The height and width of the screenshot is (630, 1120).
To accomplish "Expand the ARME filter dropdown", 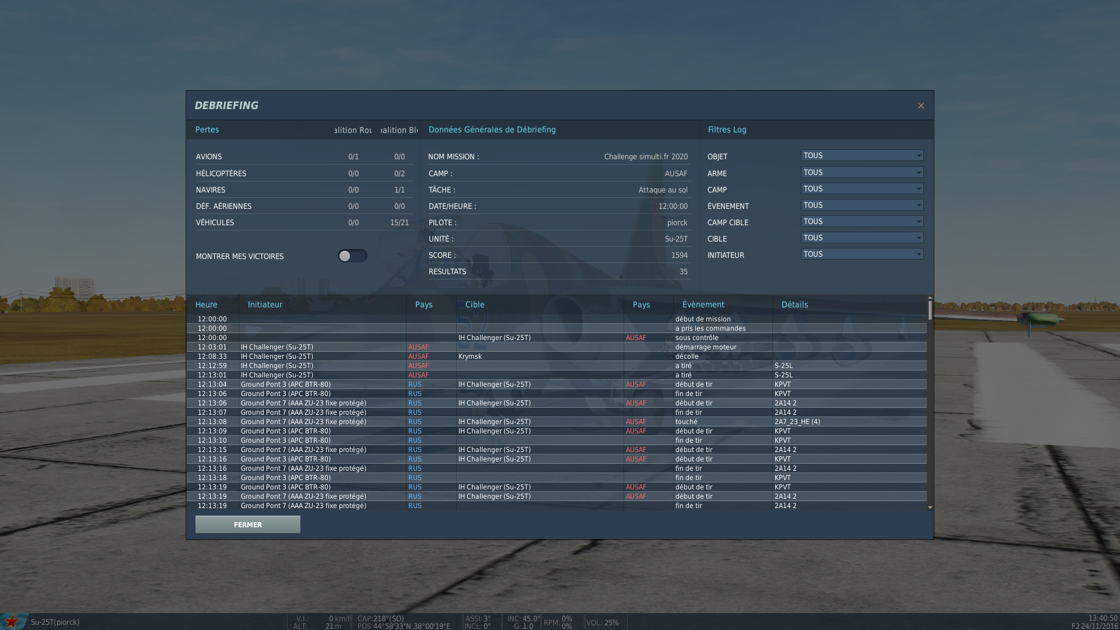I will [918, 173].
